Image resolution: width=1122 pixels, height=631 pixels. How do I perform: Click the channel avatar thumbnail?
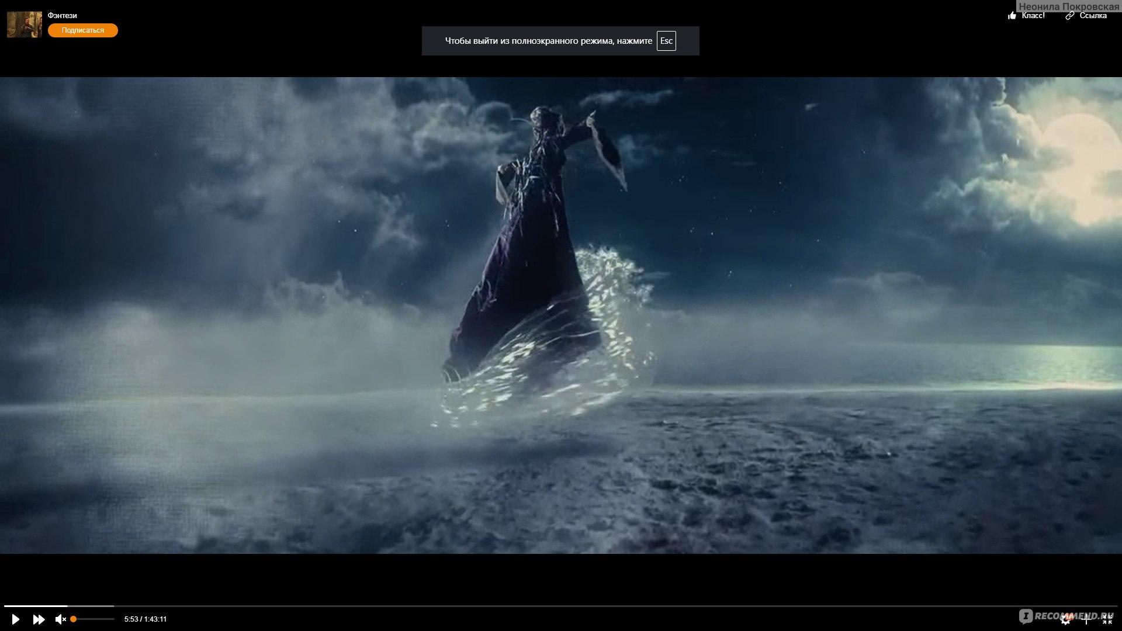(x=25, y=25)
